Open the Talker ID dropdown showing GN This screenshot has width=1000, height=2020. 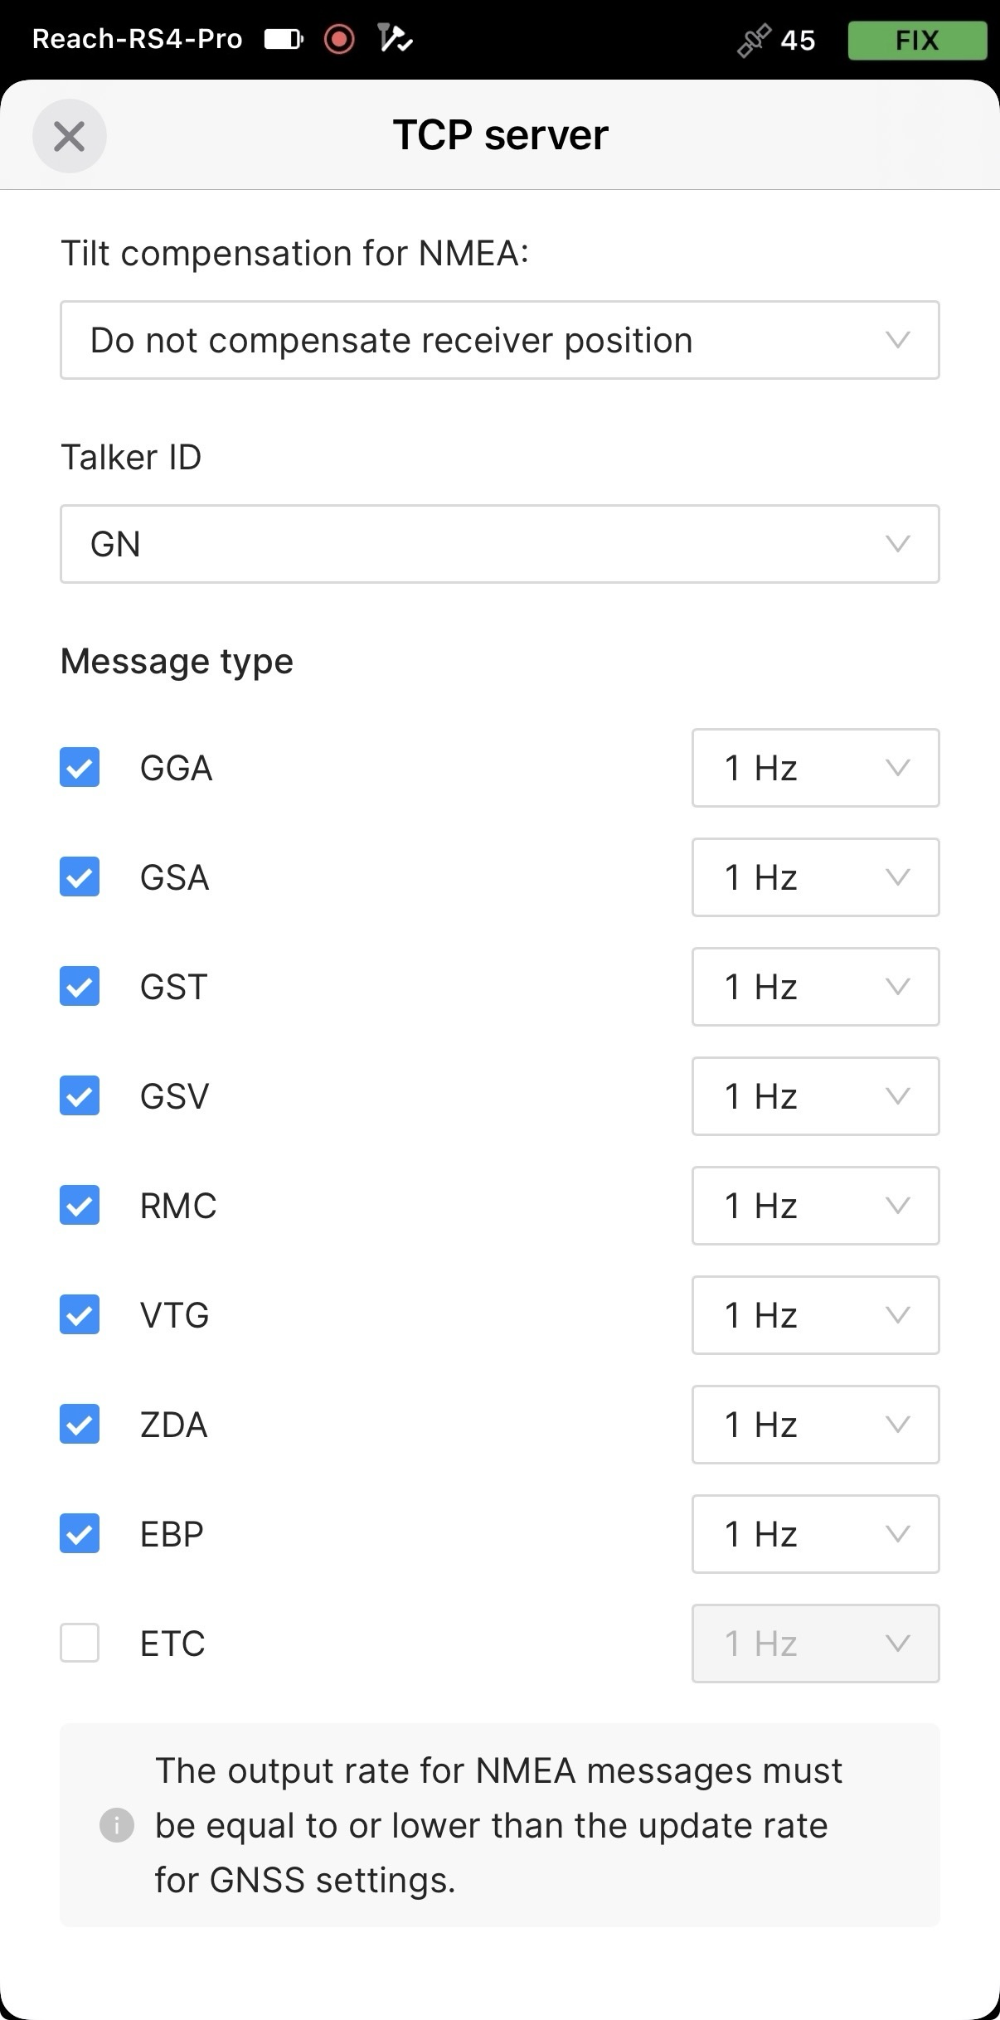click(x=500, y=544)
